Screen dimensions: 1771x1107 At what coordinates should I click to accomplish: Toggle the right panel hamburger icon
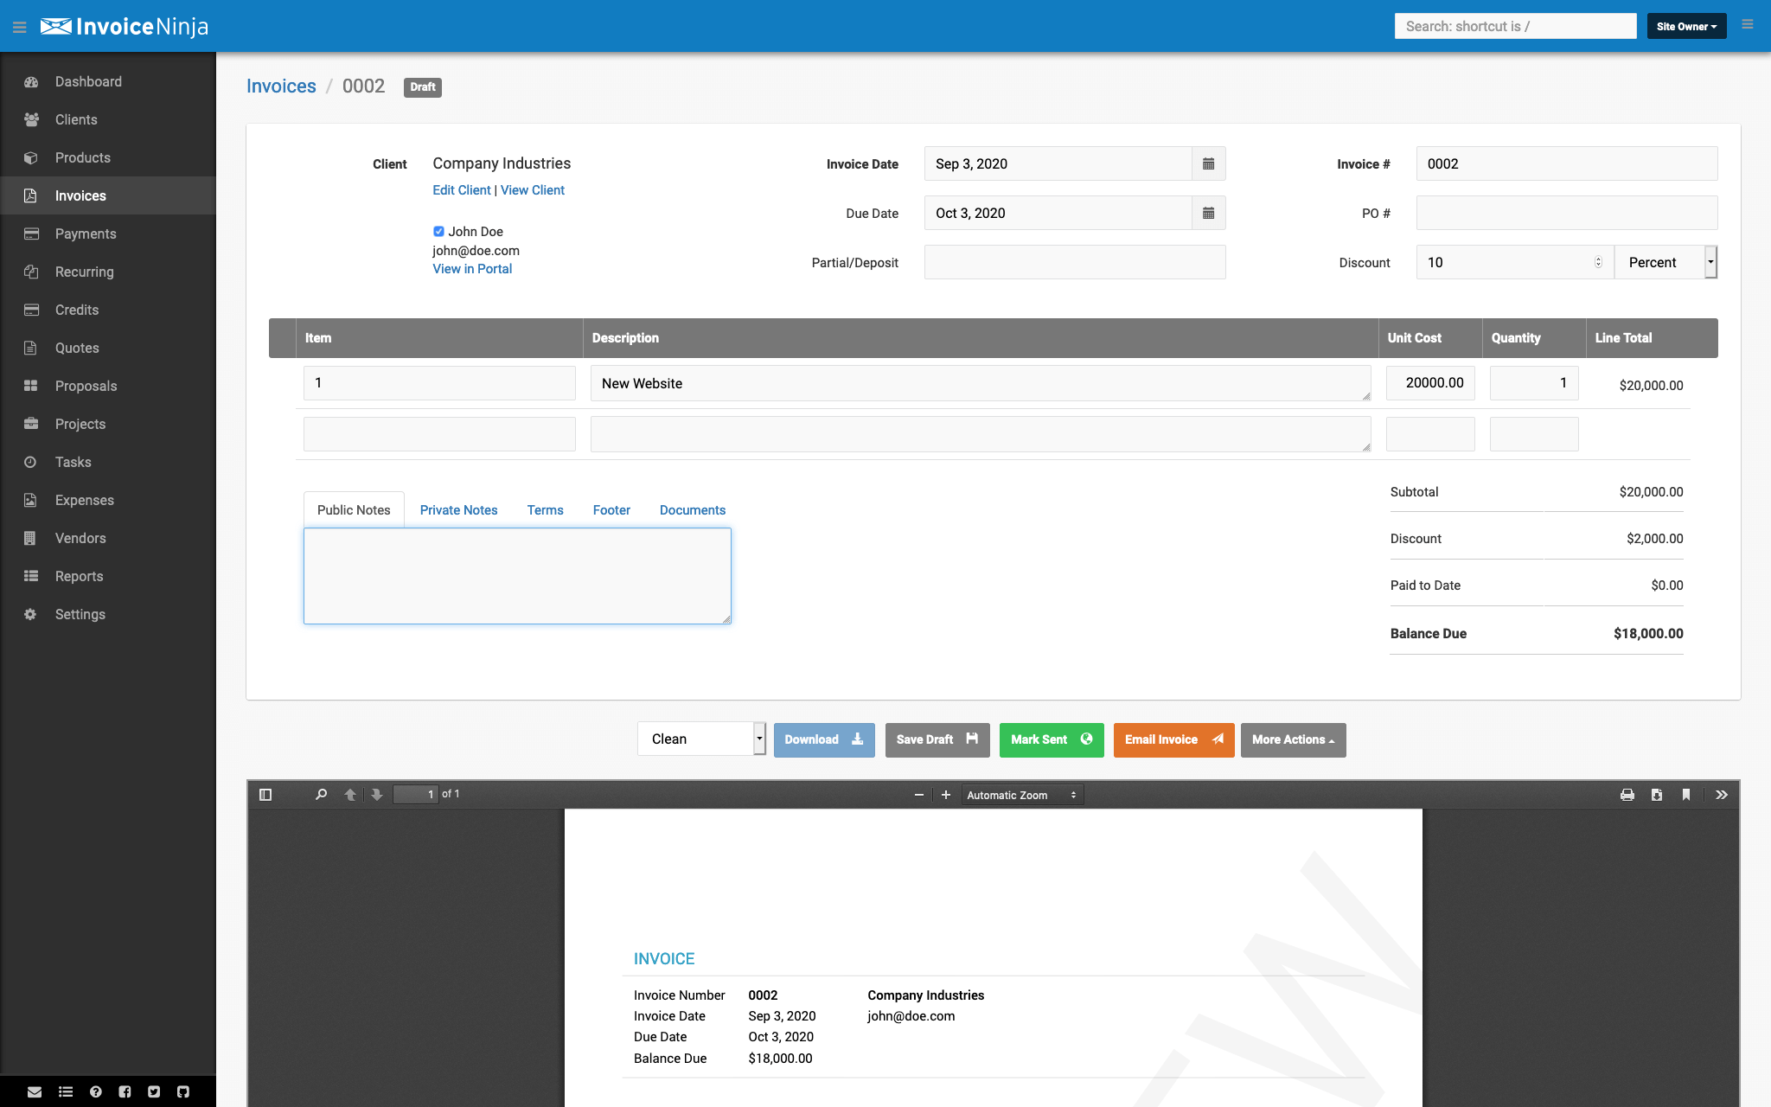point(1747,25)
